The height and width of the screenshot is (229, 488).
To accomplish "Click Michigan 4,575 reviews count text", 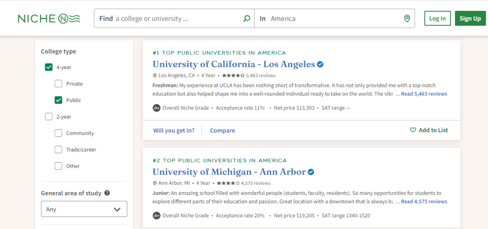I will coord(256,183).
